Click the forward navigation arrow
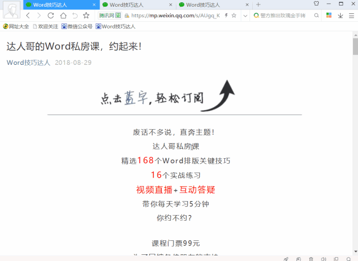The width and height of the screenshot is (358, 261). pos(39,16)
